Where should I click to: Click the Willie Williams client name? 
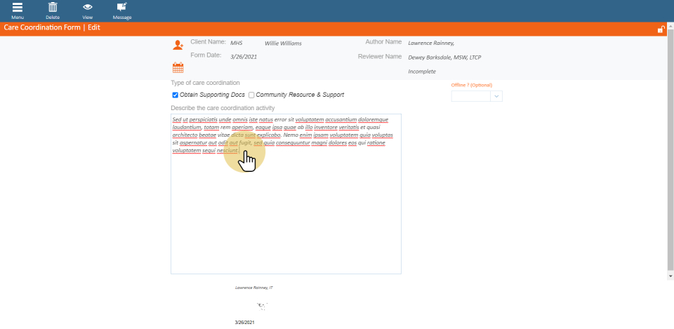(283, 43)
